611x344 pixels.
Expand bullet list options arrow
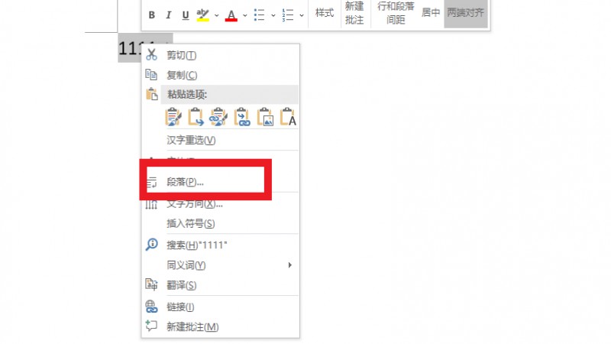coord(273,15)
